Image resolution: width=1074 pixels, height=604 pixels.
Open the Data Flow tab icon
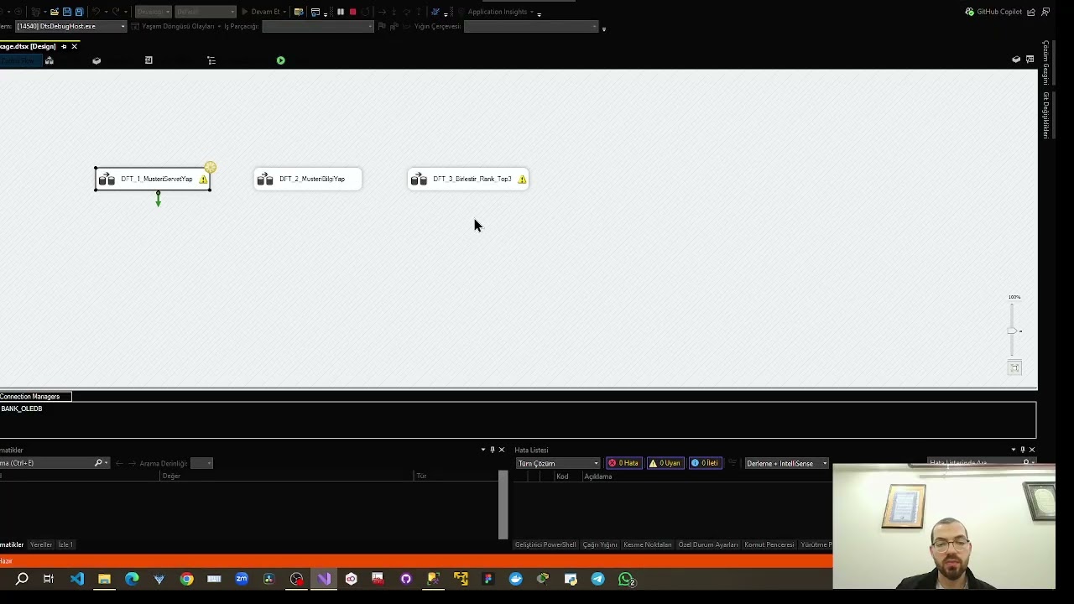point(50,60)
